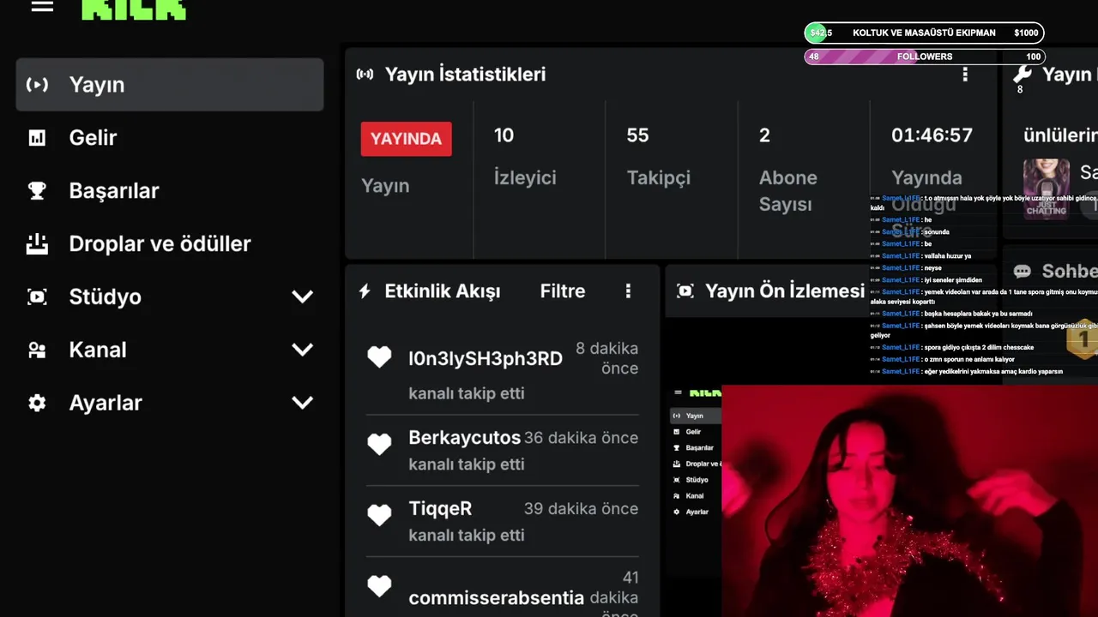The image size is (1098, 617).
Task: Click the Kick logo
Action: (134, 9)
